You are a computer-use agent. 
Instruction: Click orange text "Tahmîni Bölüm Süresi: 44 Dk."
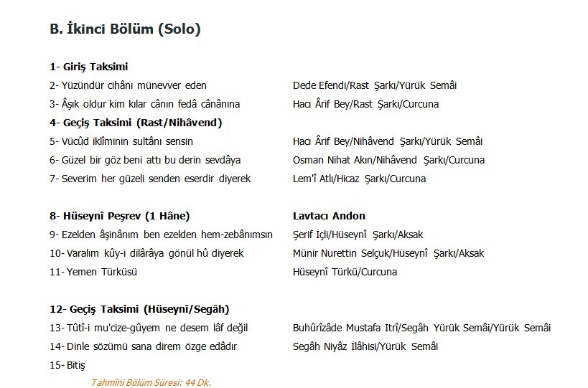151,382
